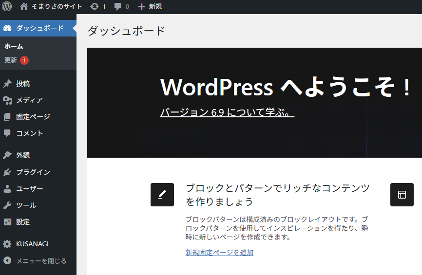Open the プラグイン plug icon
Image resolution: width=422 pixels, height=275 pixels.
click(7, 172)
